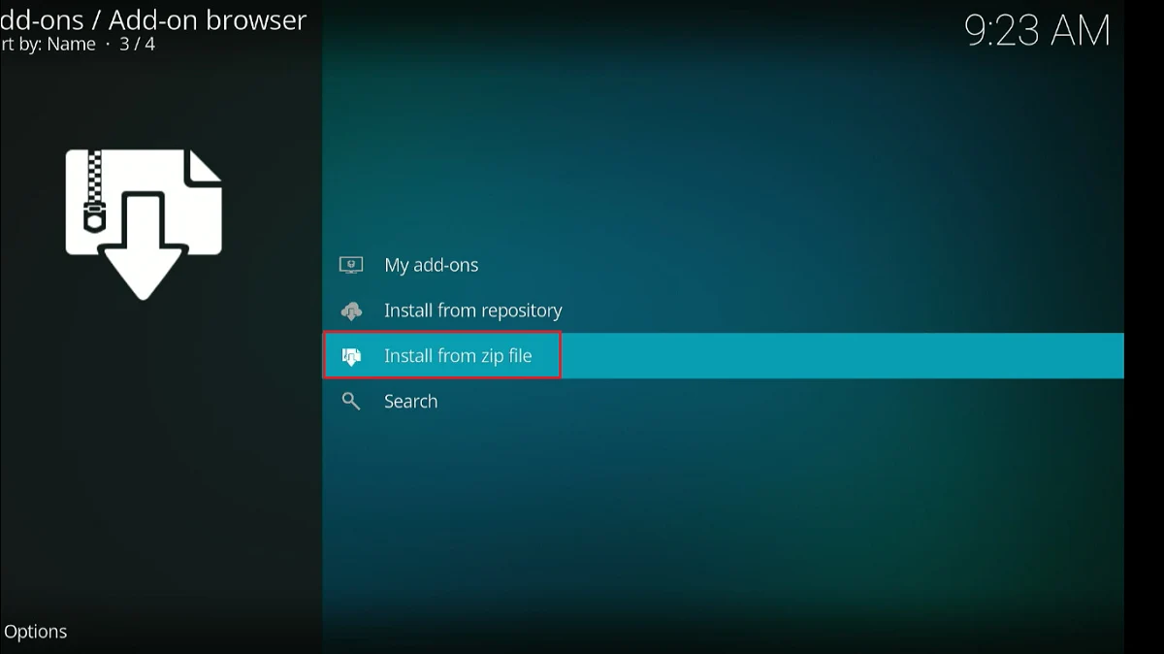Click the zipper graphic on the file artwork

[94, 189]
